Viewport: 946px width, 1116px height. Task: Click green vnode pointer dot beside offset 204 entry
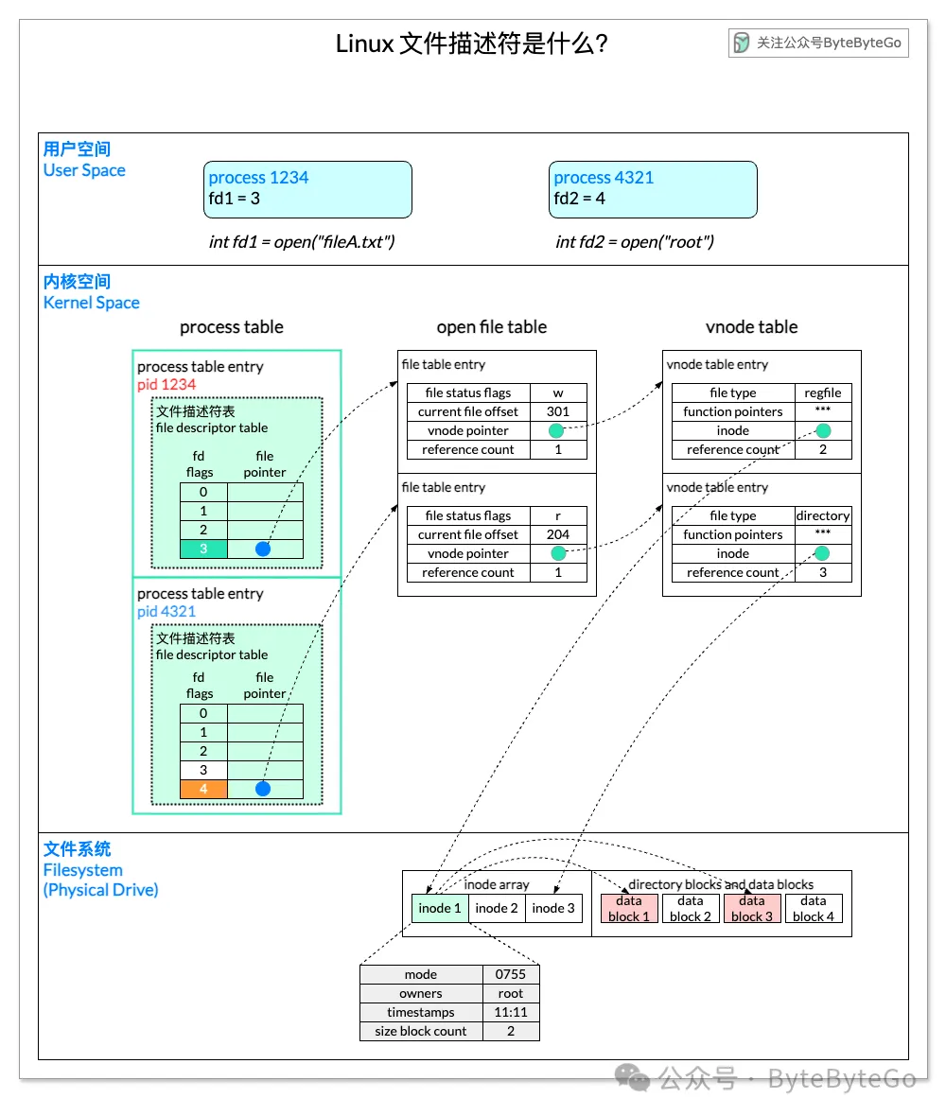[558, 553]
